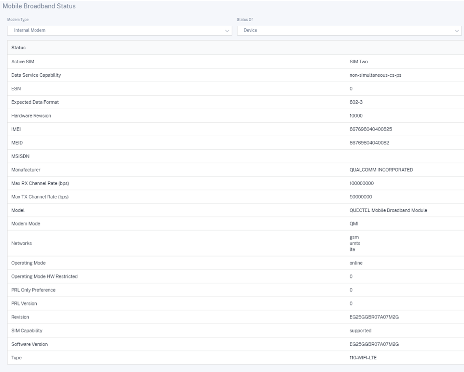Viewport: 464px width, 372px height.
Task: Select the supported SIM capability value
Action: click(360, 331)
